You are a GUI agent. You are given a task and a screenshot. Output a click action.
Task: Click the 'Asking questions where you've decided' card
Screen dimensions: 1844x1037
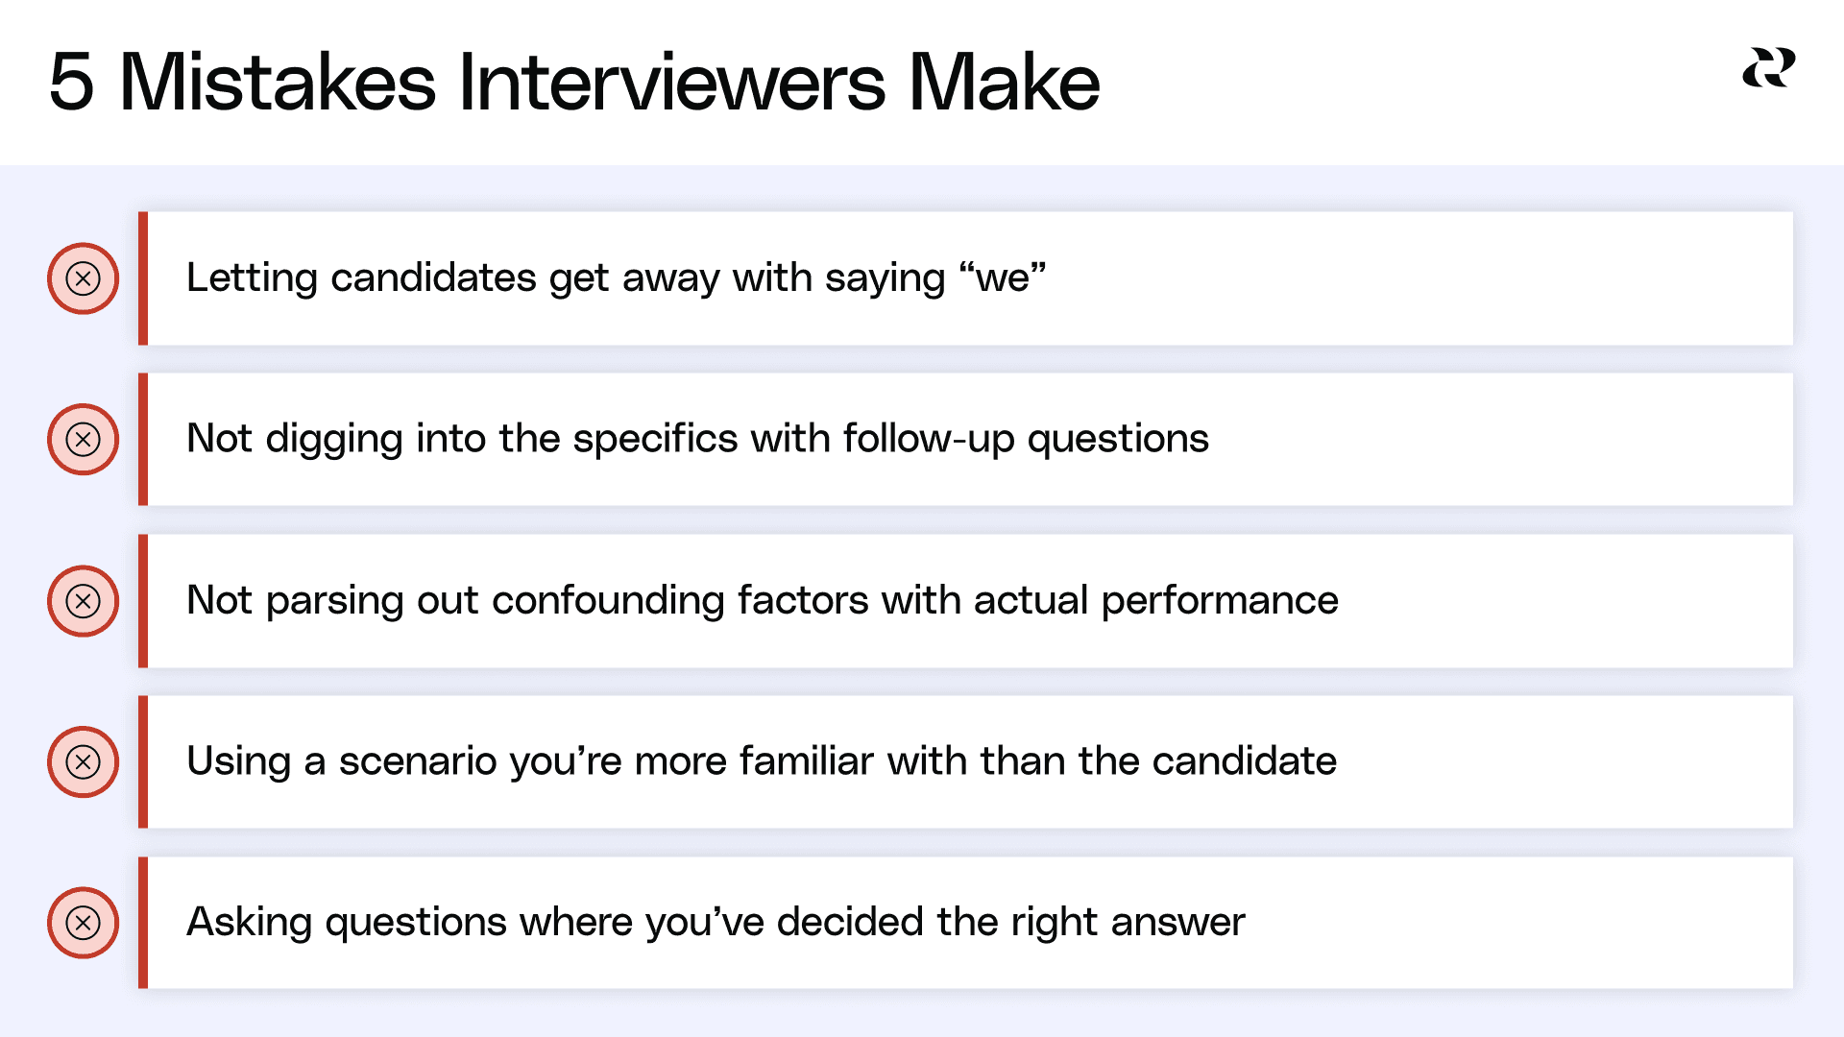965,923
